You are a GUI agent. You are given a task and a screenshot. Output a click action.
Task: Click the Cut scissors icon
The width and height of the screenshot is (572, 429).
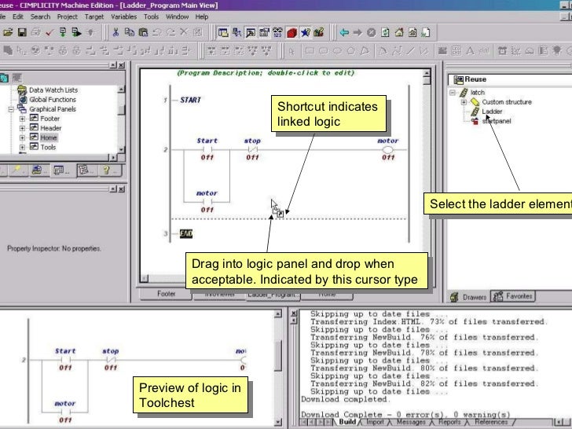115,32
